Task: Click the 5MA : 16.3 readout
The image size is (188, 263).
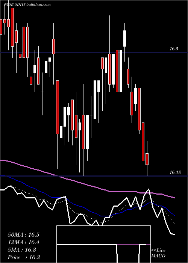Action: coord(22,250)
